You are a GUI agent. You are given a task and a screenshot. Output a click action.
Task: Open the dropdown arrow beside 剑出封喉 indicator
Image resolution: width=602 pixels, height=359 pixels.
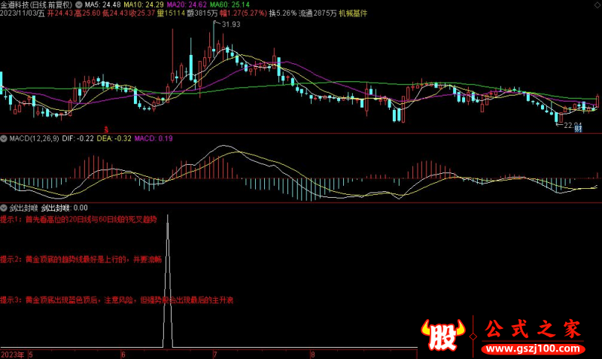(x=4, y=208)
